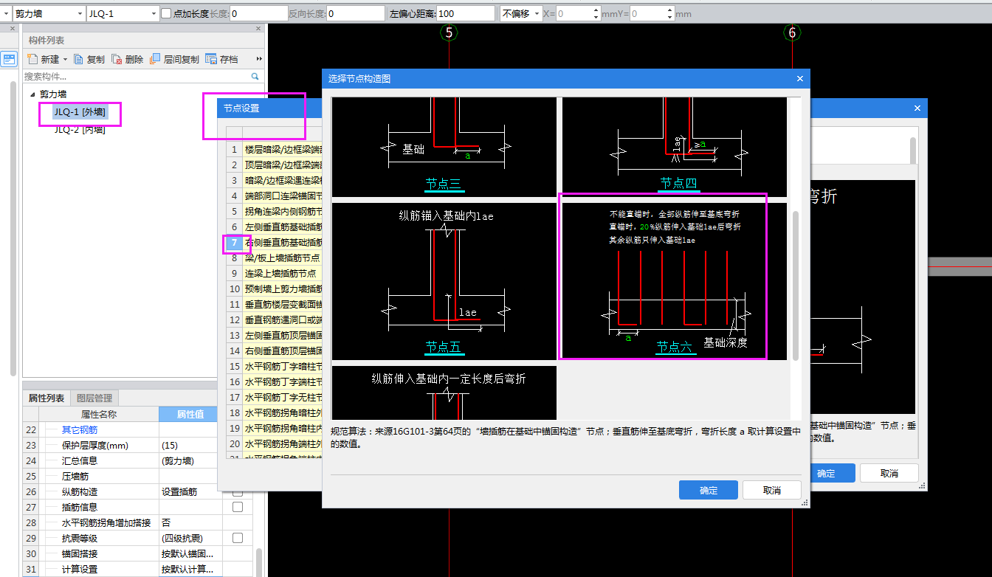Click the 左偏心距离 input field
Viewport: 992px width, 577px height.
(x=466, y=13)
